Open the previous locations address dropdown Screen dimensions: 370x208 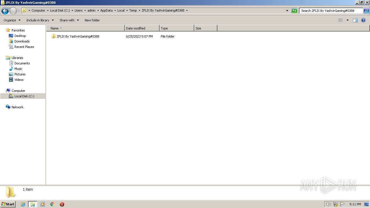click(287, 11)
